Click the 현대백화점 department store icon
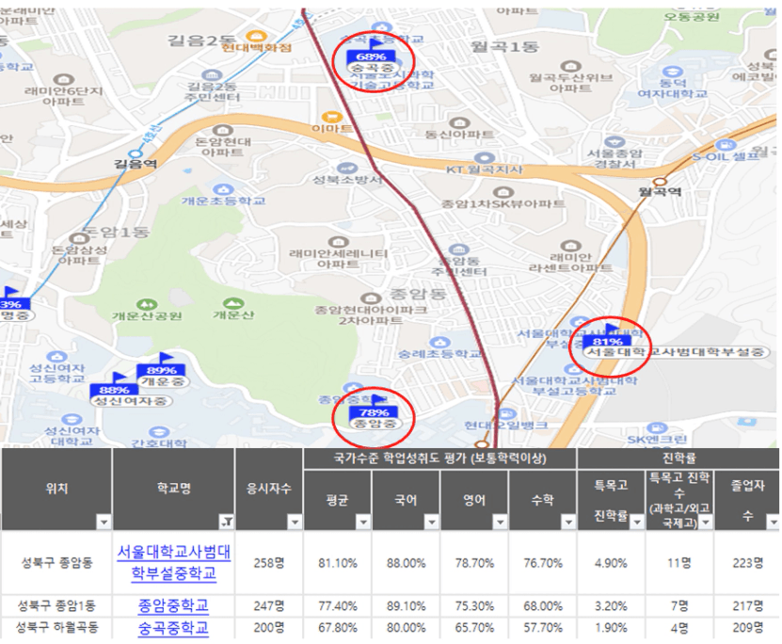 click(x=255, y=36)
